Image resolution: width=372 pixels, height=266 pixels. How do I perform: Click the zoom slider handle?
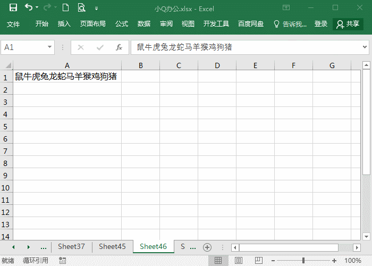tap(303, 261)
